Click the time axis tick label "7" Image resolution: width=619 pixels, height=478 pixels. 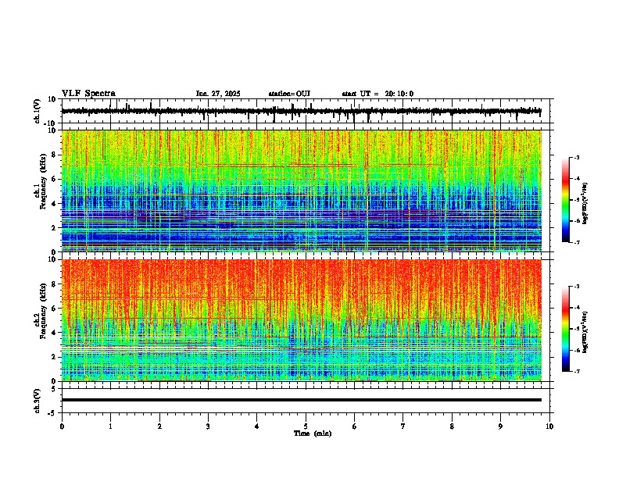point(403,426)
